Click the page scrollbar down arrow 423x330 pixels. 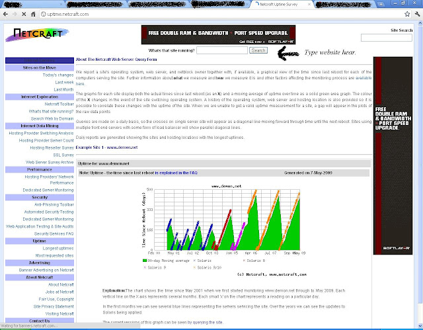pos(420,325)
